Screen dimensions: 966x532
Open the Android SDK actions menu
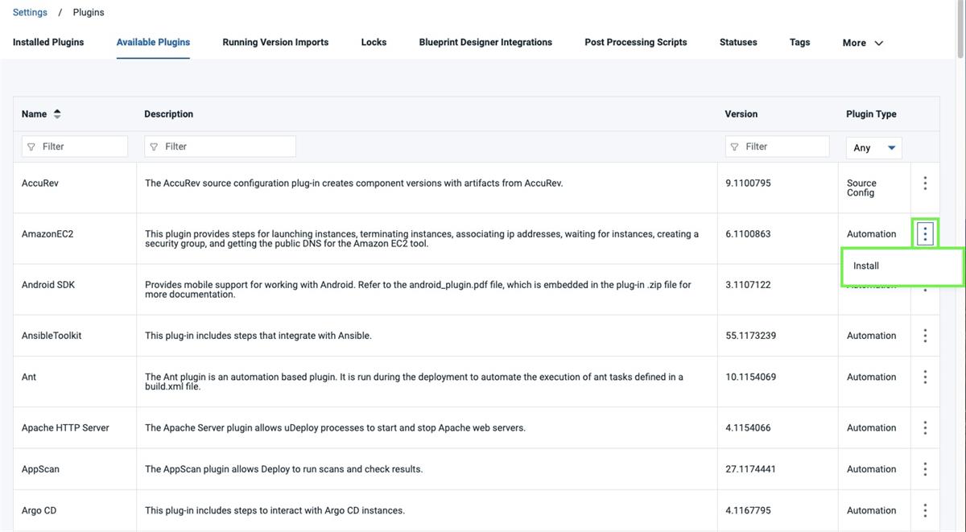coord(925,288)
